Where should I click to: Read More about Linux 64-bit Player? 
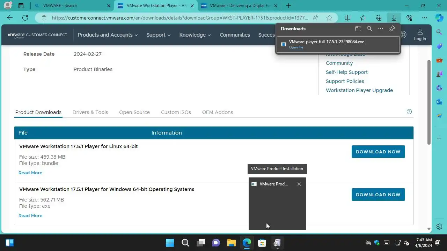(x=30, y=173)
